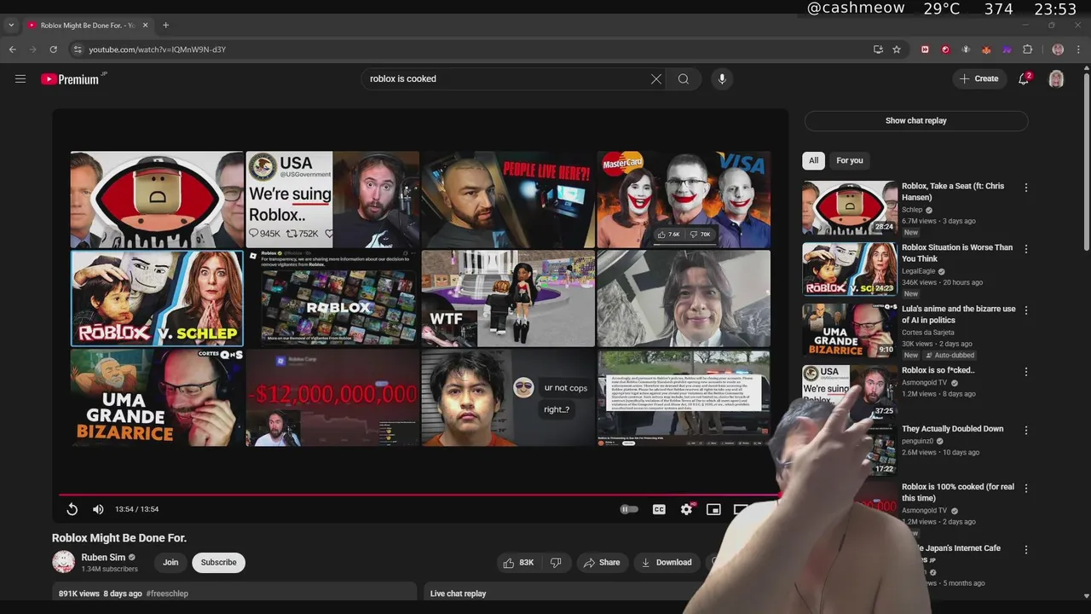
Task: Replay the finished video
Action: [x=72, y=509]
